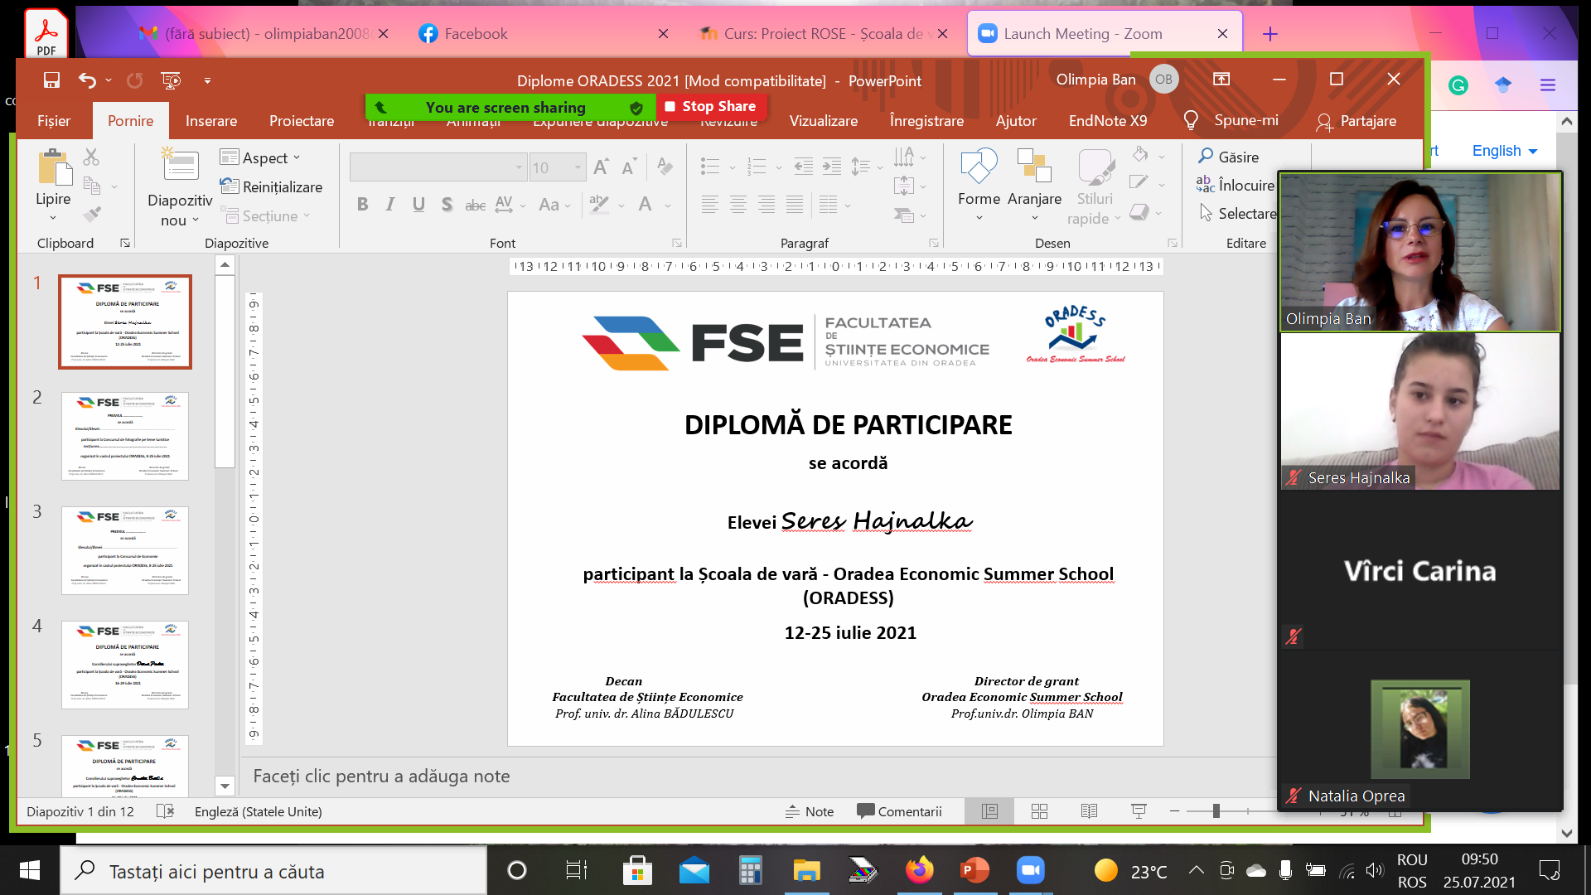The width and height of the screenshot is (1591, 895).
Task: Expand the Stiluri rapide gallery
Action: 1095,188
